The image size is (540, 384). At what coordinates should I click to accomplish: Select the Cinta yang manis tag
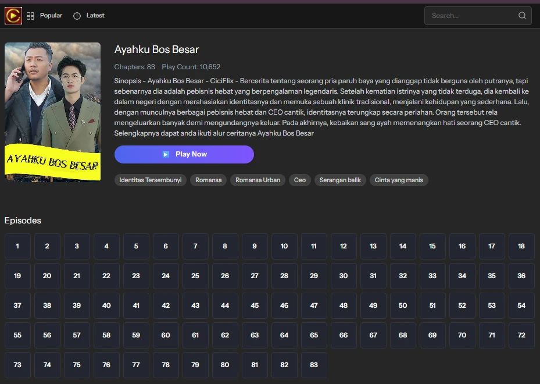pyautogui.click(x=399, y=180)
